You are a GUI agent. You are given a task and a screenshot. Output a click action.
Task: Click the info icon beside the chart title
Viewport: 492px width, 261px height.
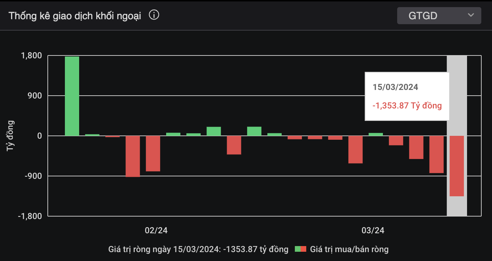(x=154, y=15)
